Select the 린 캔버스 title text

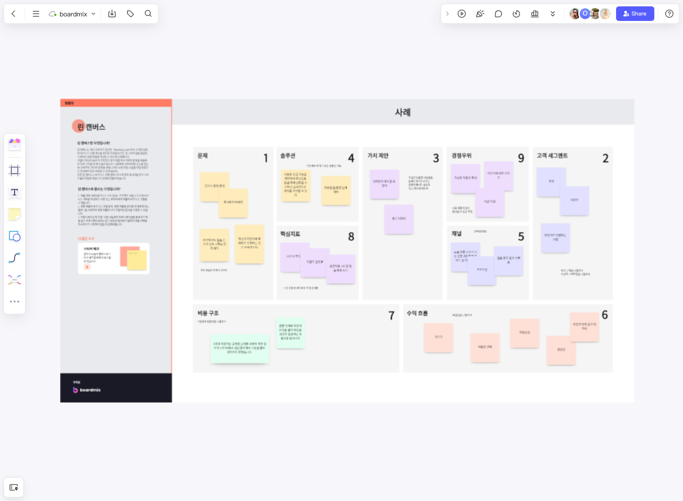(x=91, y=127)
